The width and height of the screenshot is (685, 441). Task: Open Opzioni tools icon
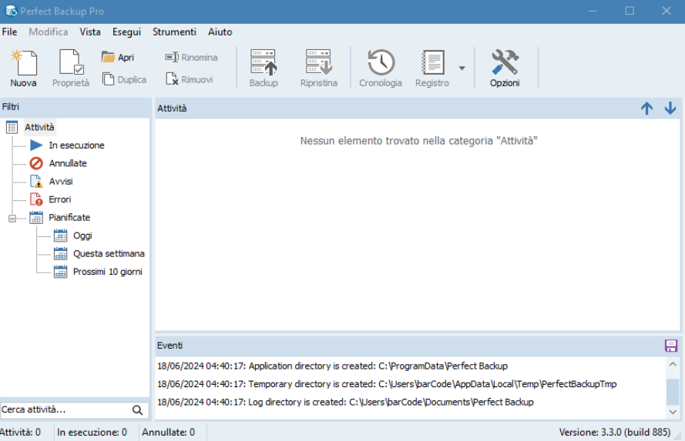coord(505,62)
